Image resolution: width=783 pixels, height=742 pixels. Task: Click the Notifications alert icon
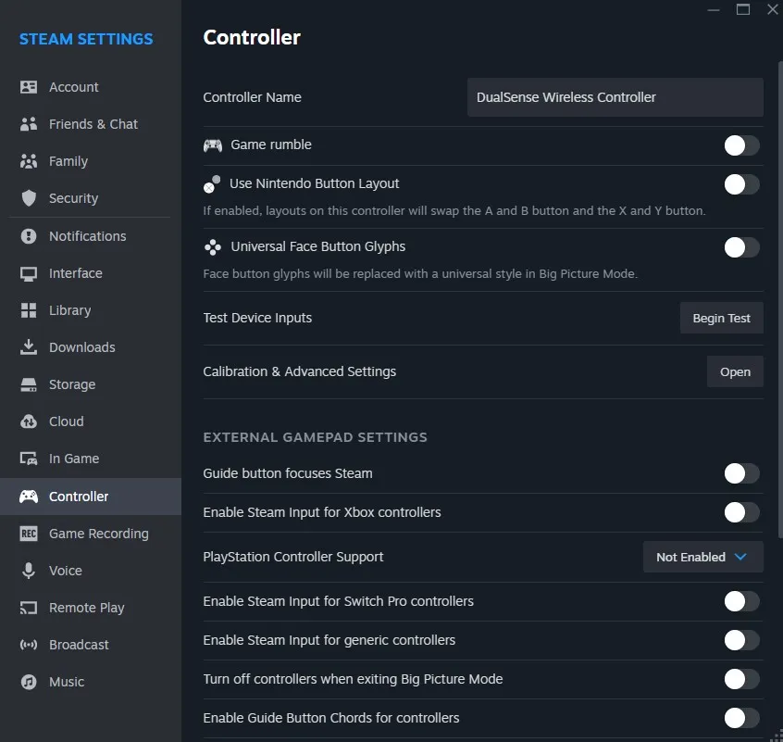coord(29,236)
